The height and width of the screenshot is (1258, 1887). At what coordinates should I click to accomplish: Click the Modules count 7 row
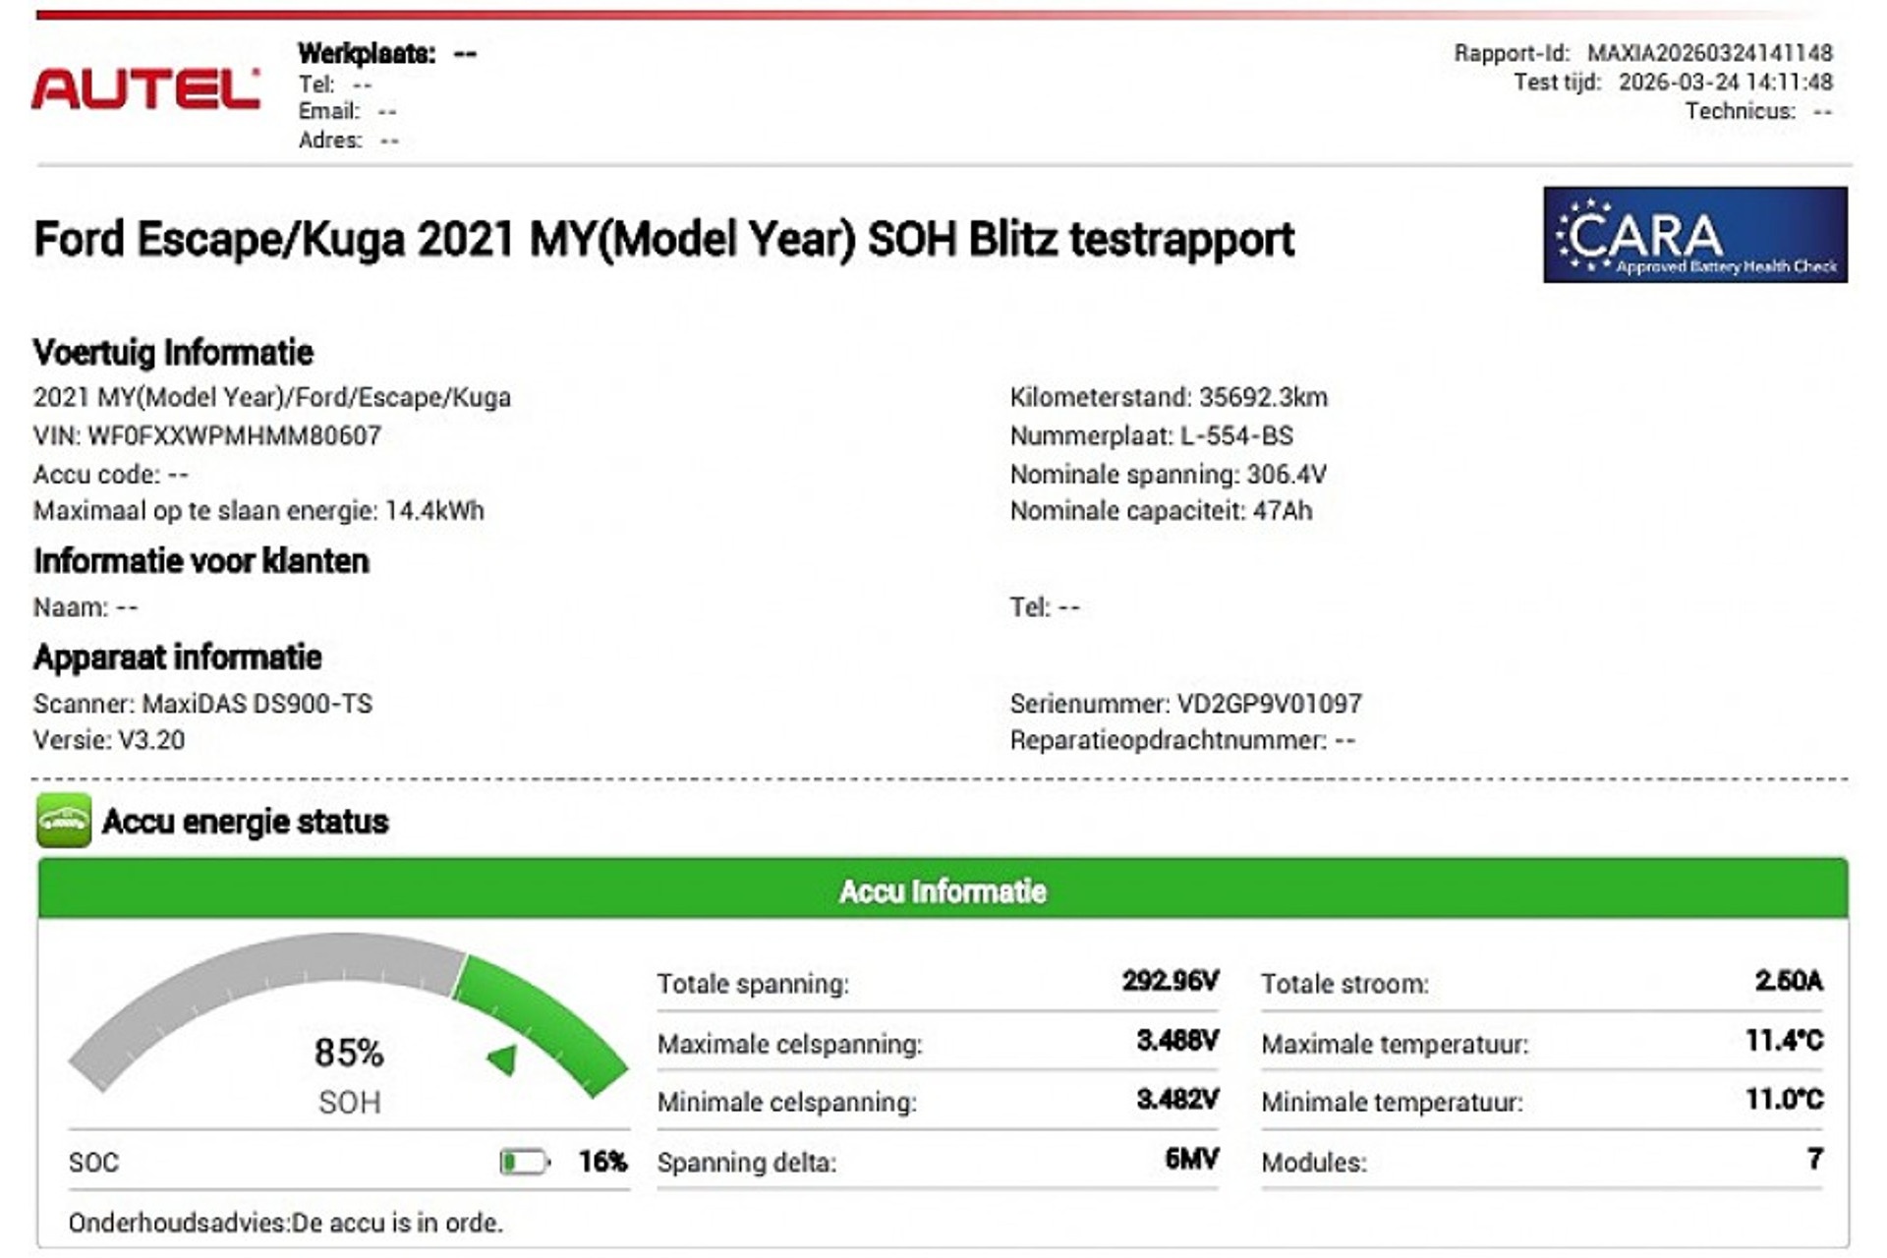[x=1540, y=1162]
